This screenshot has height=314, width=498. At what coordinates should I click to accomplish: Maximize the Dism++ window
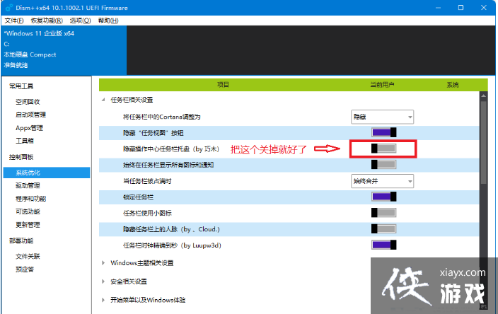coord(461,8)
